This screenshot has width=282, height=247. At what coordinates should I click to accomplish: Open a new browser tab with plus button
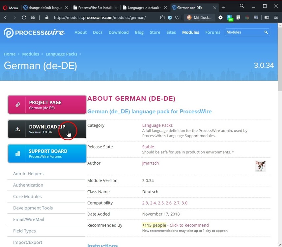[x=223, y=7]
